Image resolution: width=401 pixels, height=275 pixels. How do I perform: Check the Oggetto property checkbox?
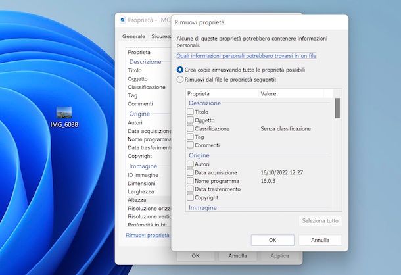point(190,120)
